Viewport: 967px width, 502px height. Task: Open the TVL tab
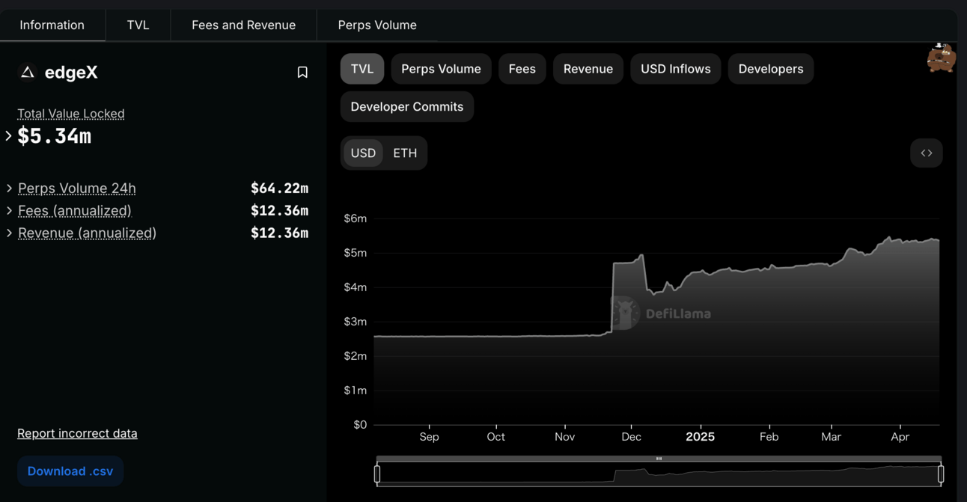(138, 25)
